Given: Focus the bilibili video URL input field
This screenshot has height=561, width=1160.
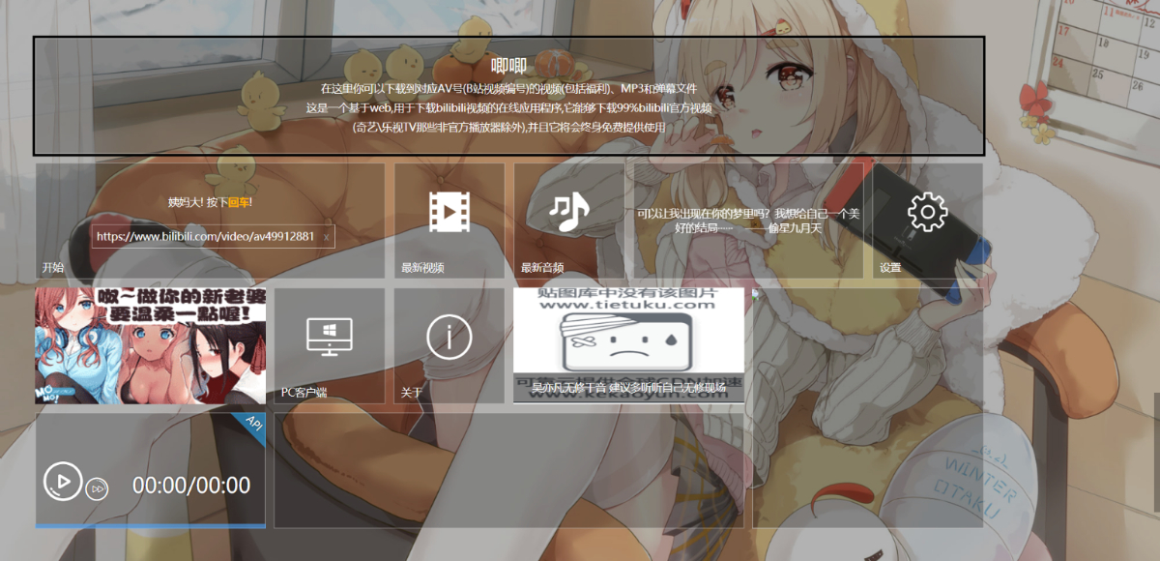Looking at the screenshot, I should pyautogui.click(x=213, y=236).
